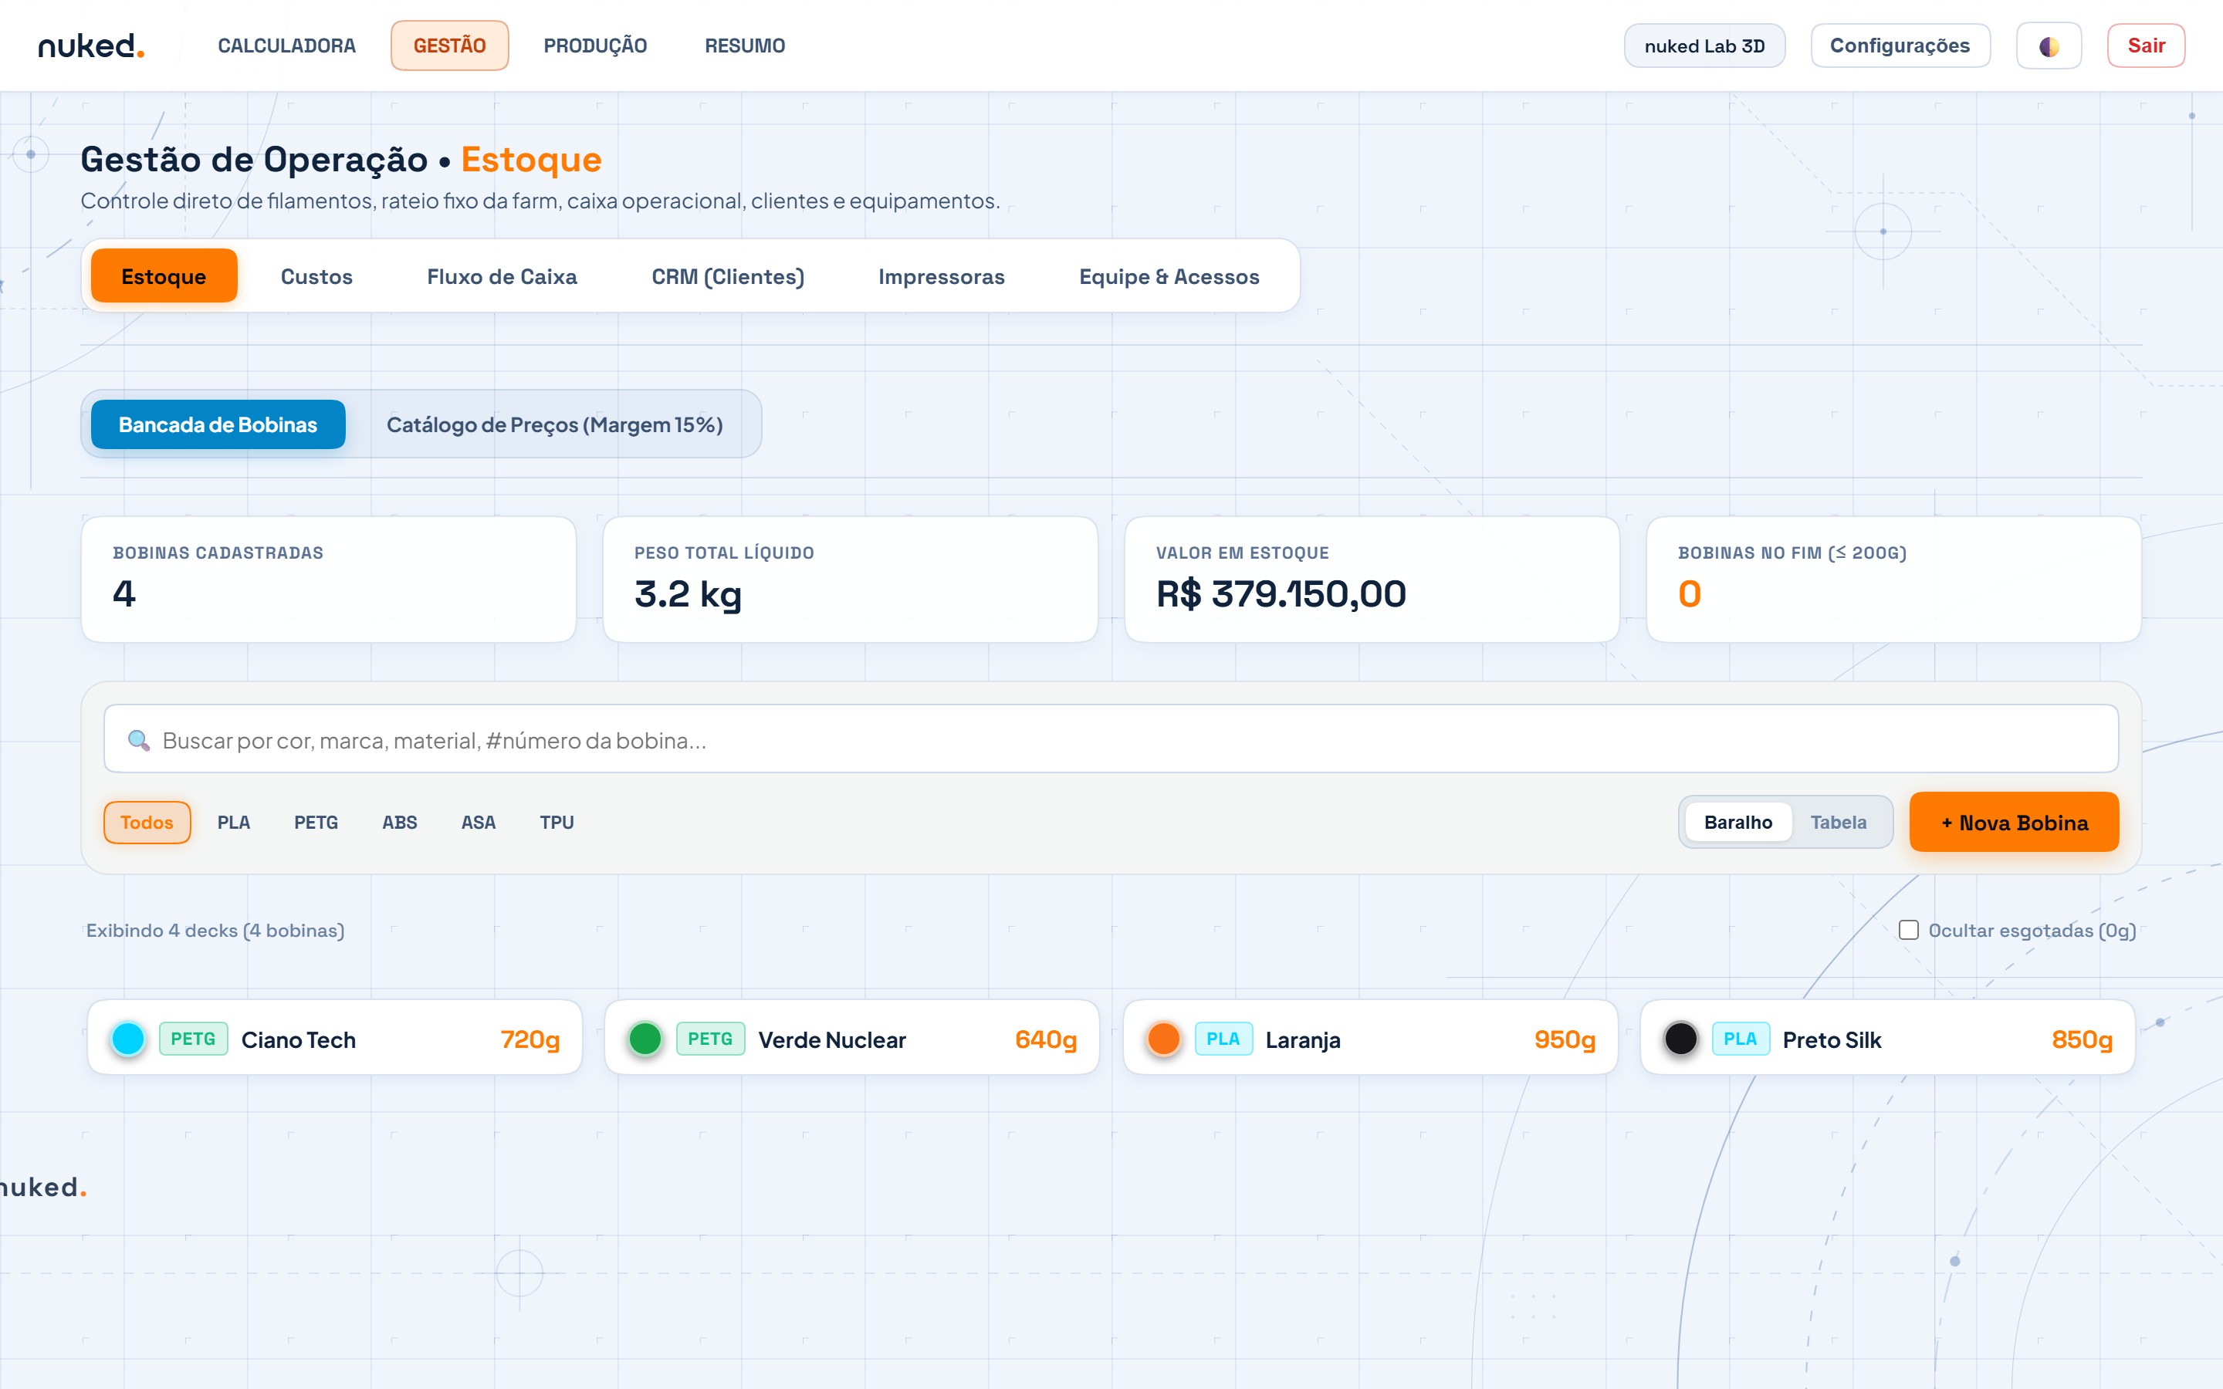
Task: Filter bobinas by PLA
Action: 233,822
